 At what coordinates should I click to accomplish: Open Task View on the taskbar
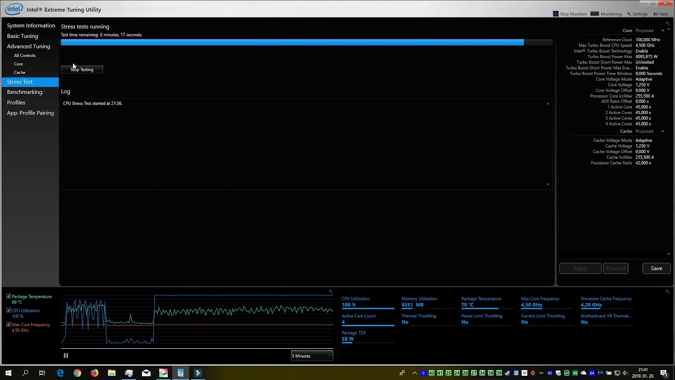point(42,373)
